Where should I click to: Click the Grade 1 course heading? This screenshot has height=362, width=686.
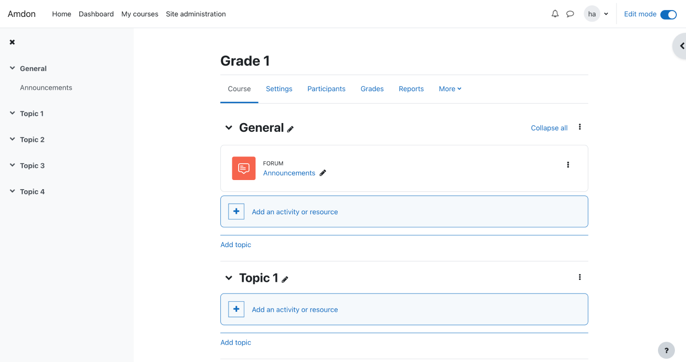coord(245,61)
